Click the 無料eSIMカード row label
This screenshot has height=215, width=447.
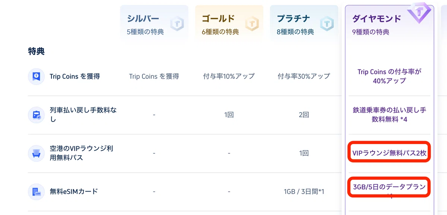pos(74,192)
